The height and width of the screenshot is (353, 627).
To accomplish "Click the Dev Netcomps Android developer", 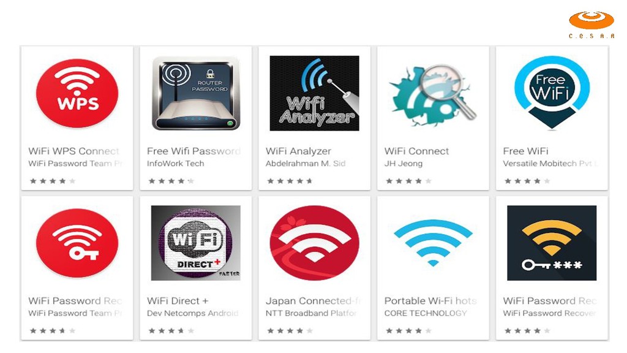I will [x=193, y=313].
